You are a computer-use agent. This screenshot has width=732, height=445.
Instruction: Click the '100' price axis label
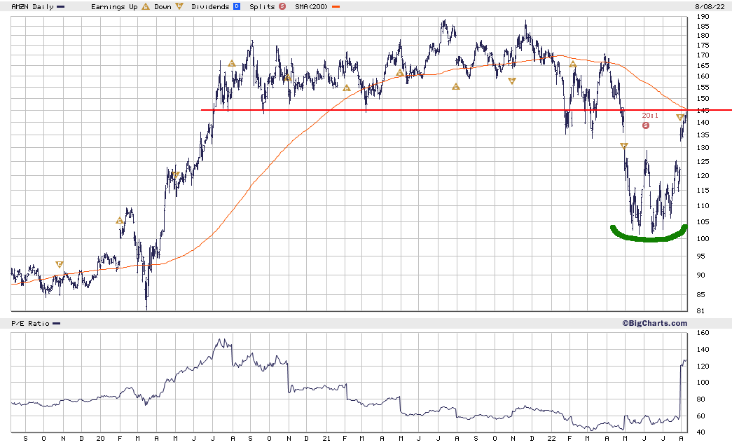(x=703, y=238)
